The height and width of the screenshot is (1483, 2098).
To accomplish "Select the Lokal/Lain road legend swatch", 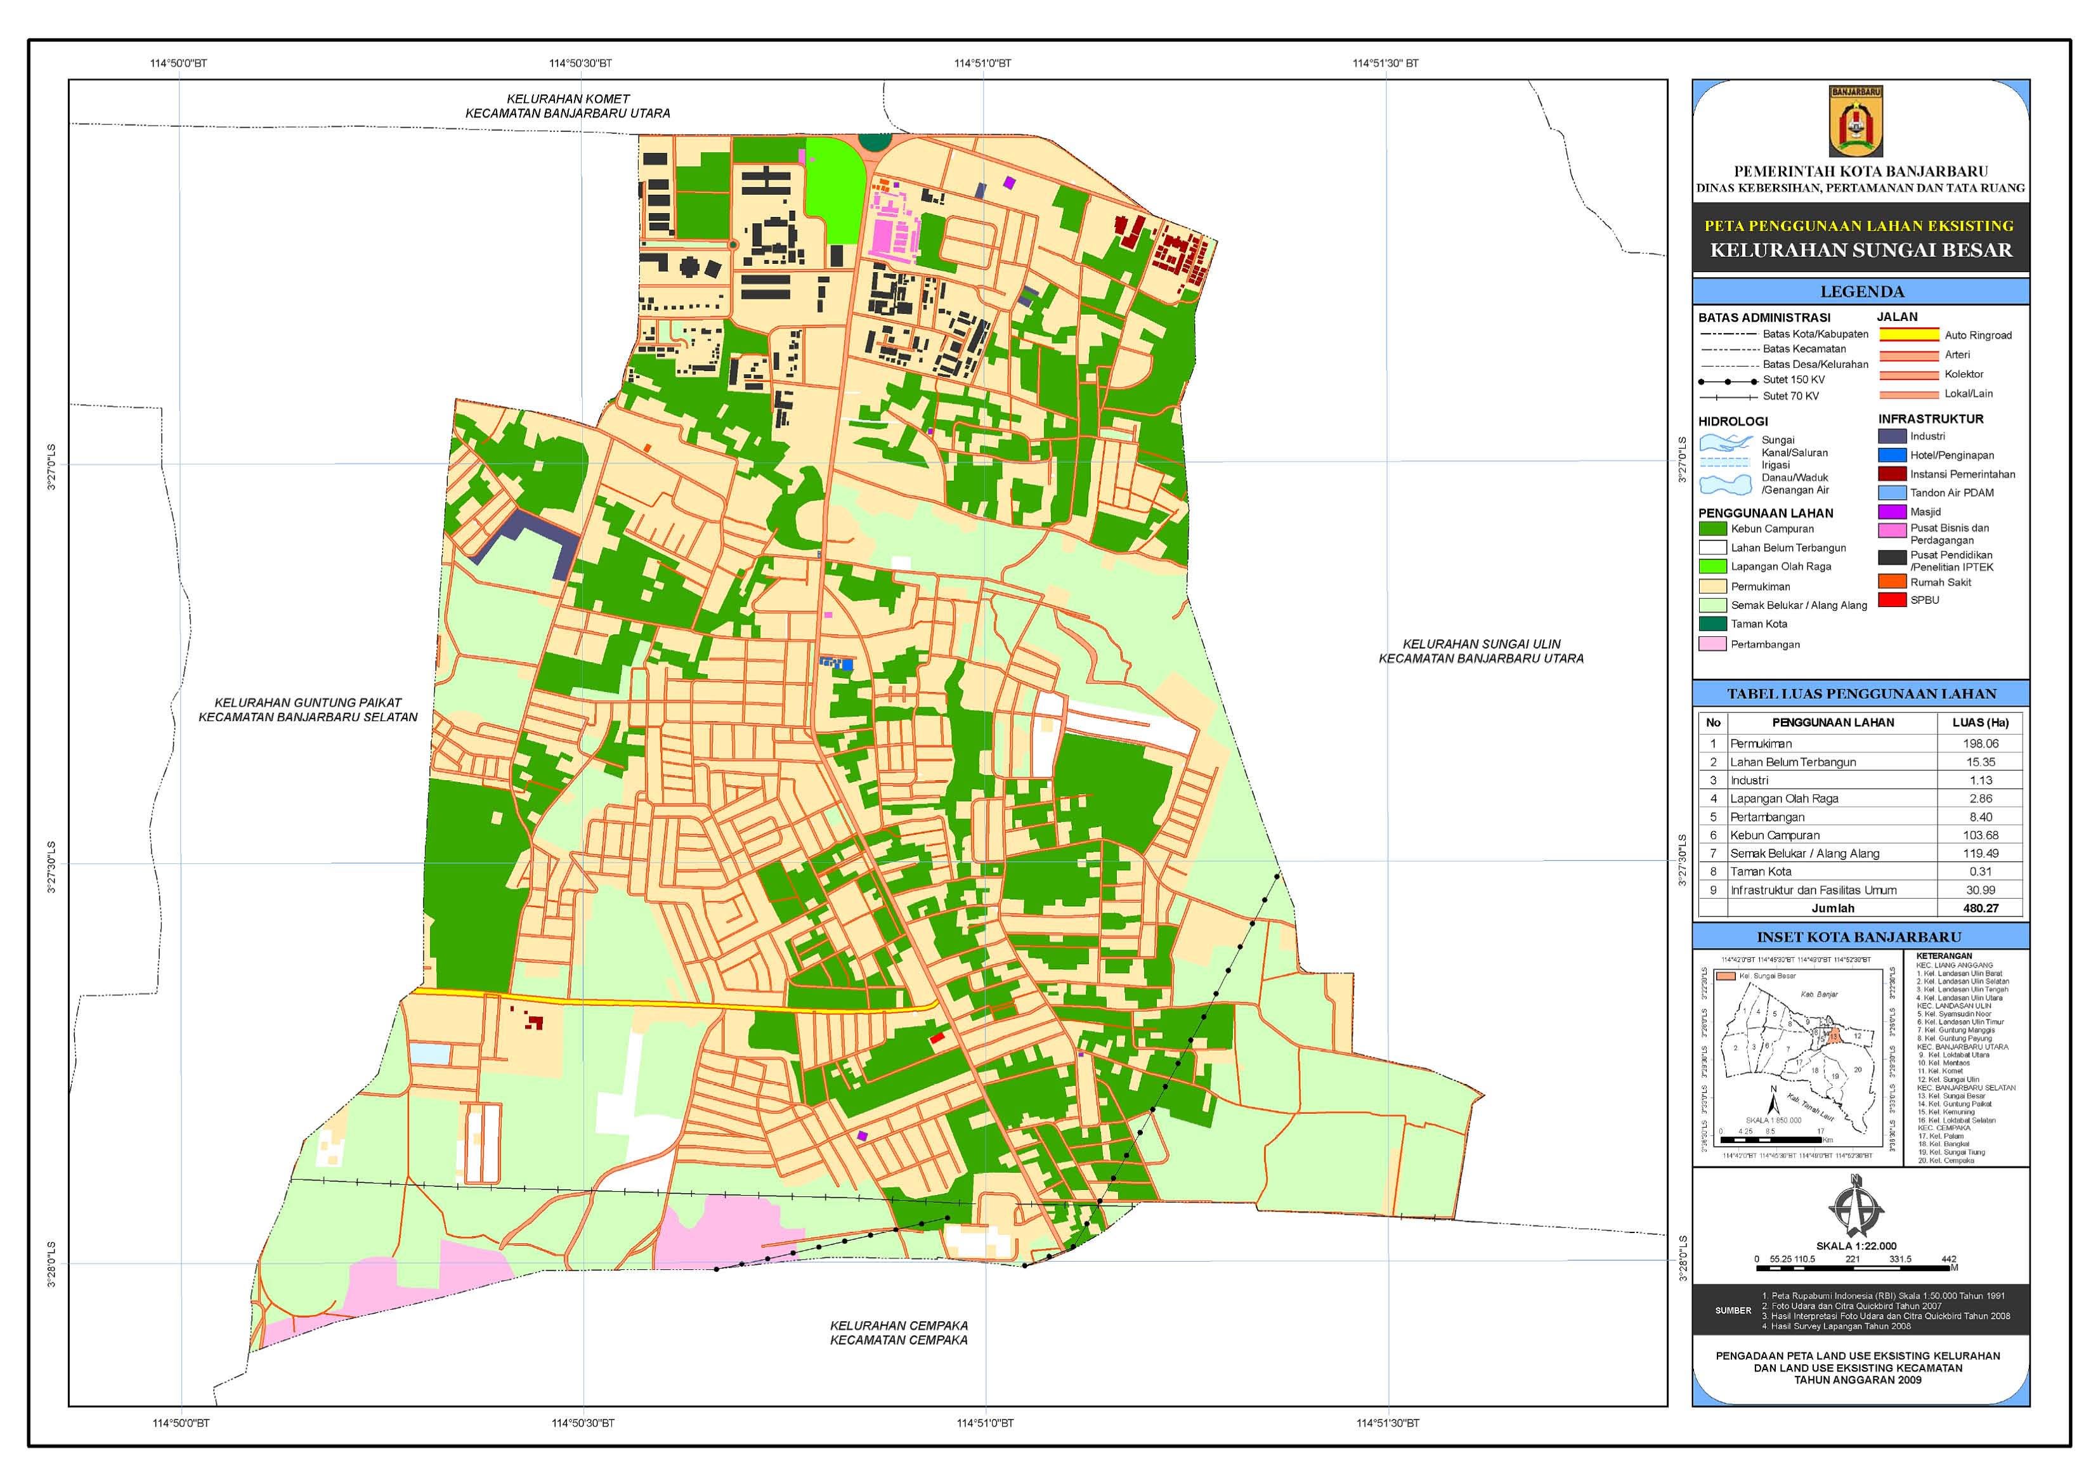I will [1909, 395].
